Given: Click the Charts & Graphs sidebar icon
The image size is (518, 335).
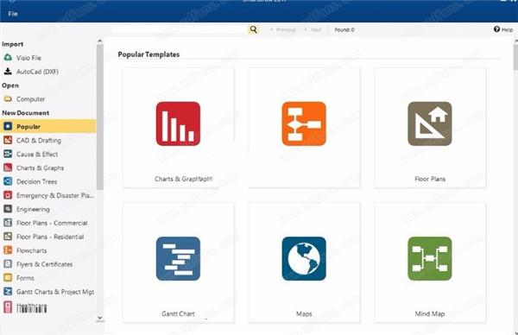Looking at the screenshot, I should pyautogui.click(x=8, y=167).
